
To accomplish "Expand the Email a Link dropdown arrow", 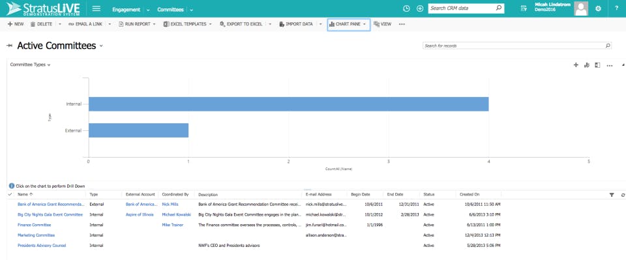I will pos(110,24).
